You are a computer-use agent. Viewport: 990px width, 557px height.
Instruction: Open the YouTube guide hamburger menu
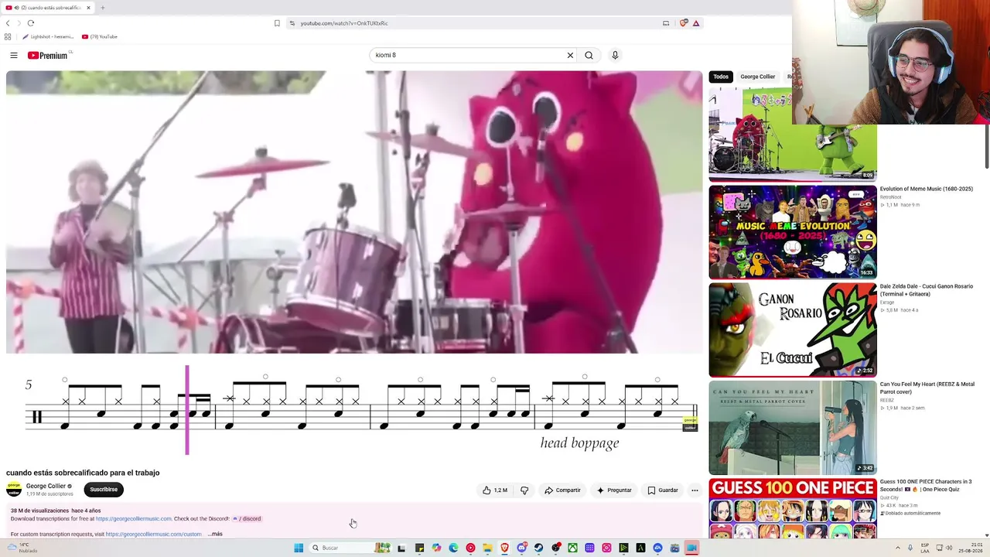click(14, 55)
